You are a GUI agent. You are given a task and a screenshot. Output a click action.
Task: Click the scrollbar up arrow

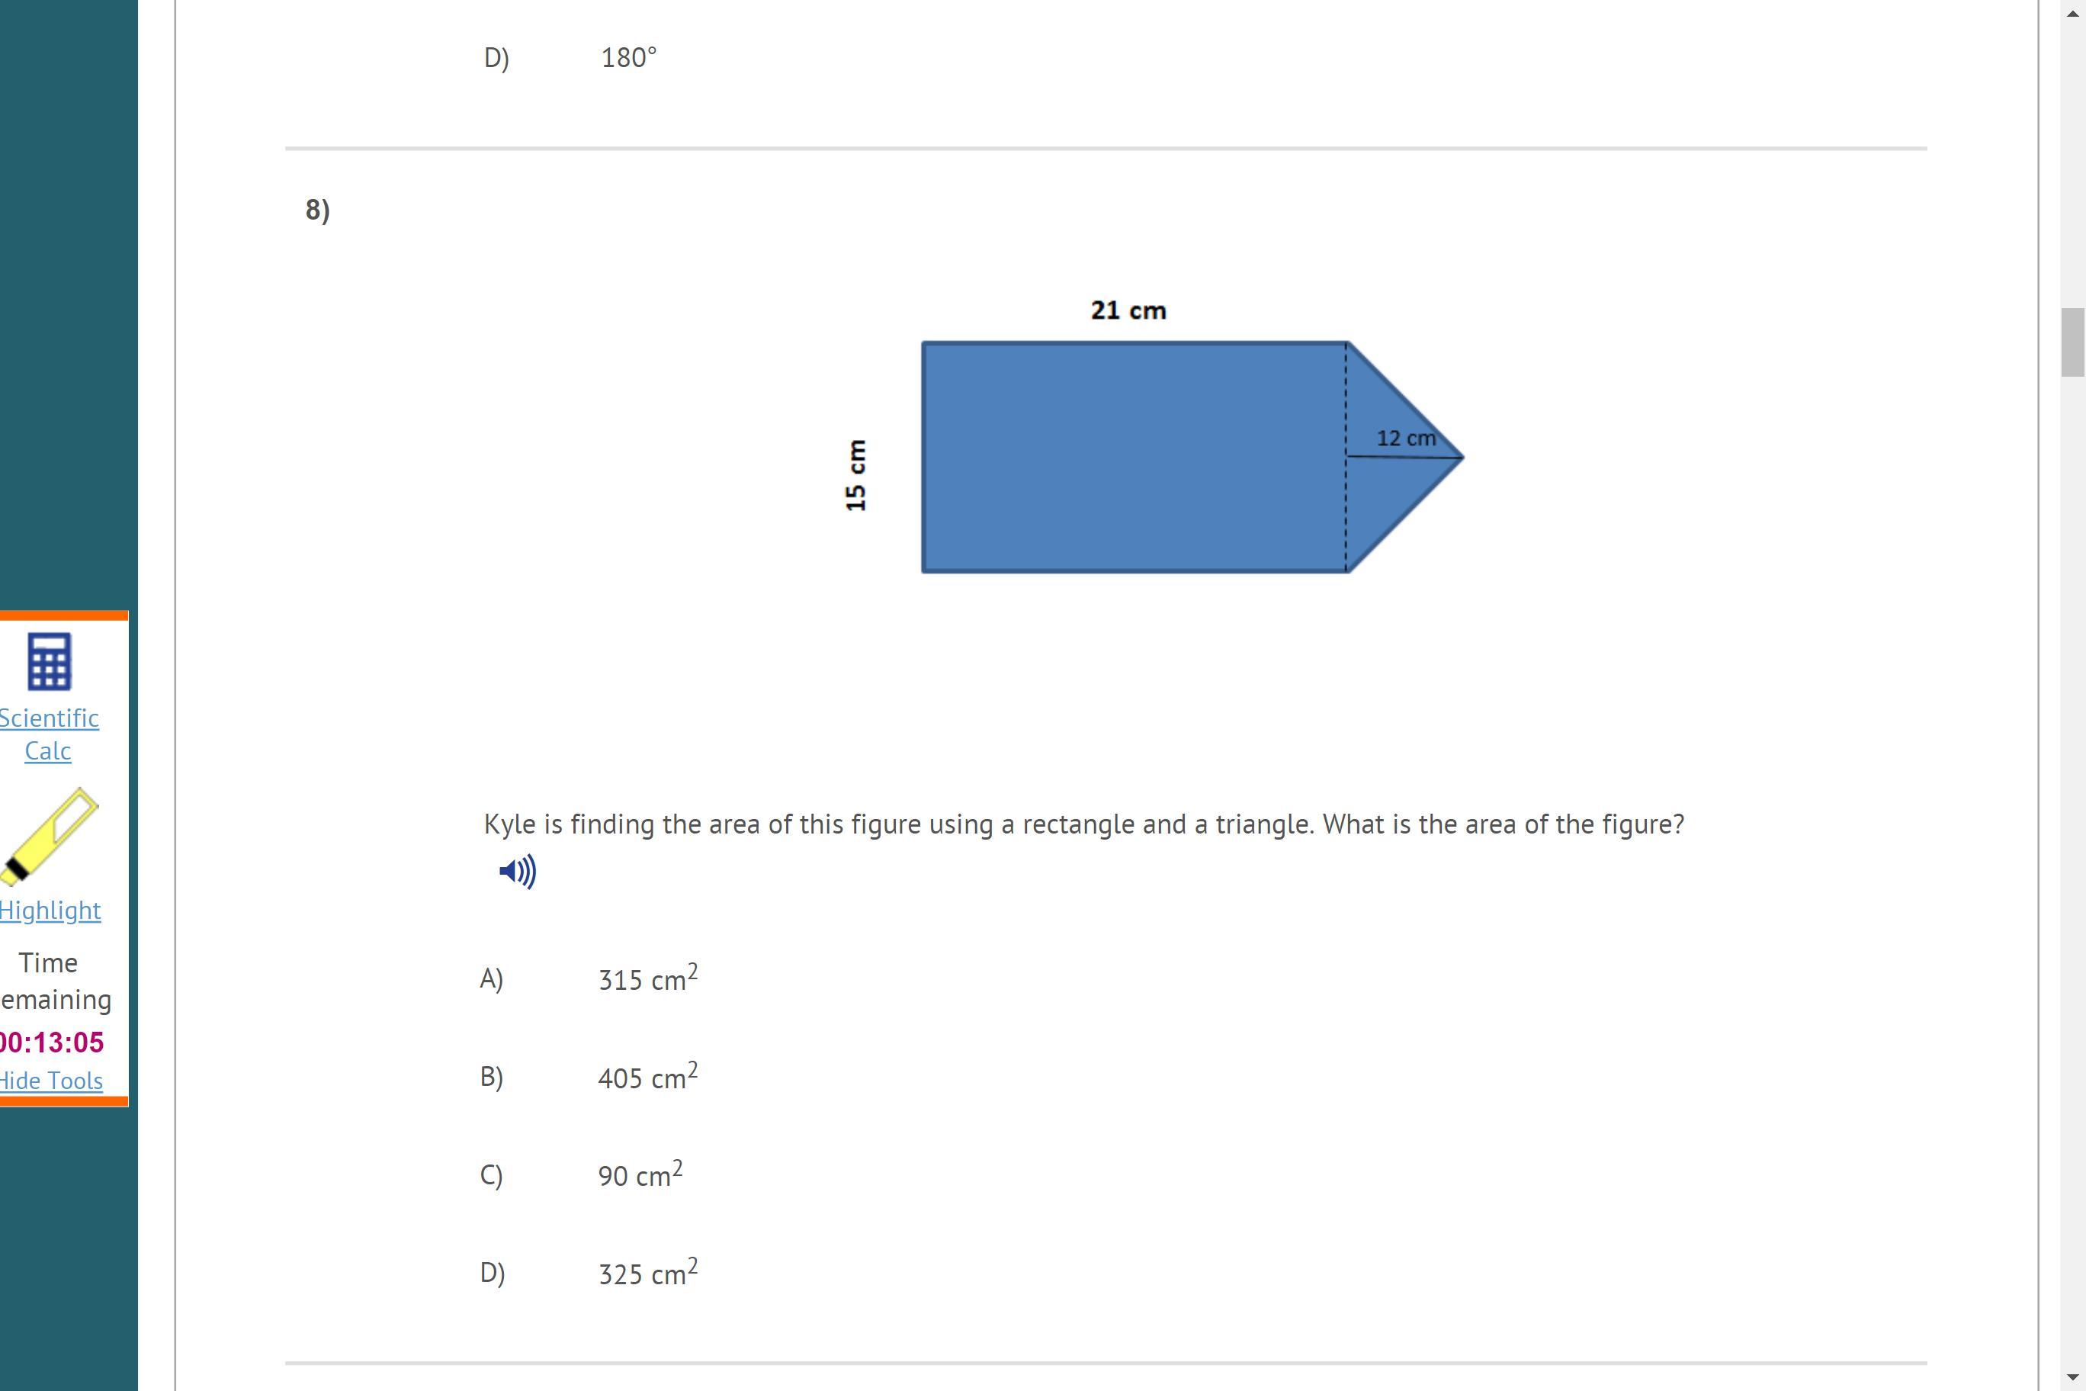2072,8
